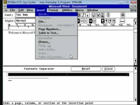The image size is (140, 105).
Task: Open the Help menu
Action: tap(133, 10)
